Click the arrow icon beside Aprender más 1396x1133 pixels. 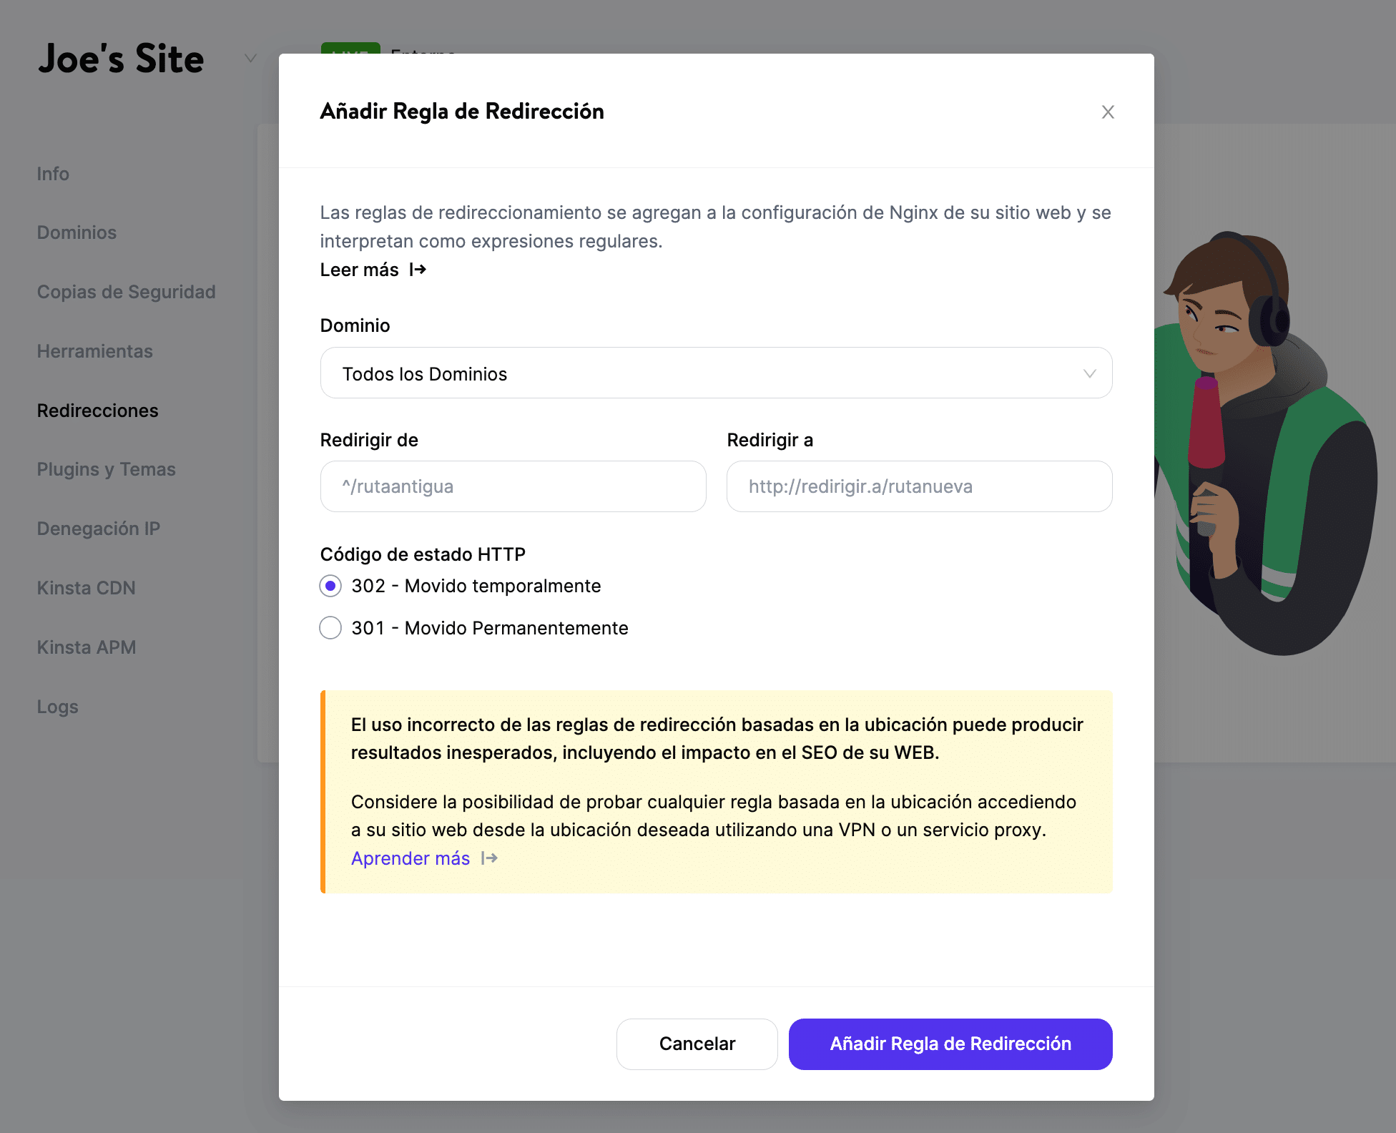[489, 858]
